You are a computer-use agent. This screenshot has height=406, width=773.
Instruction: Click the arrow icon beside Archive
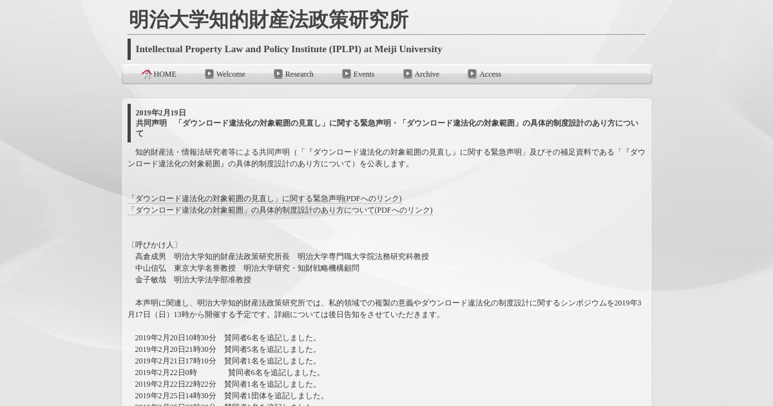(x=408, y=74)
